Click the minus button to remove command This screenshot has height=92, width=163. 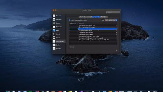[x=72, y=47]
